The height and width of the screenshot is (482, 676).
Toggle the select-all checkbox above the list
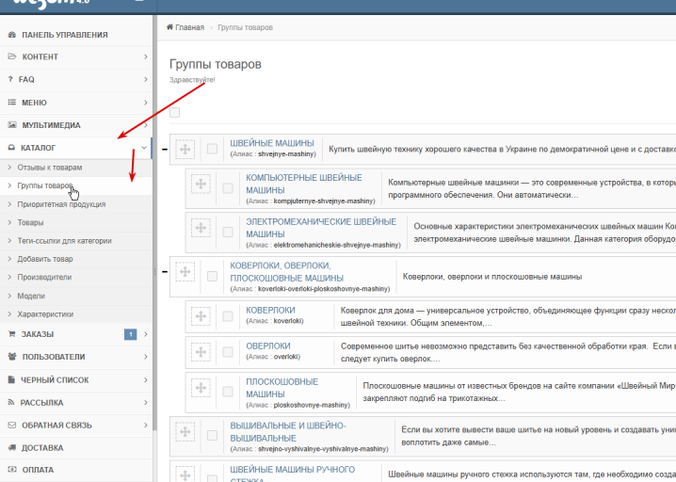(174, 113)
